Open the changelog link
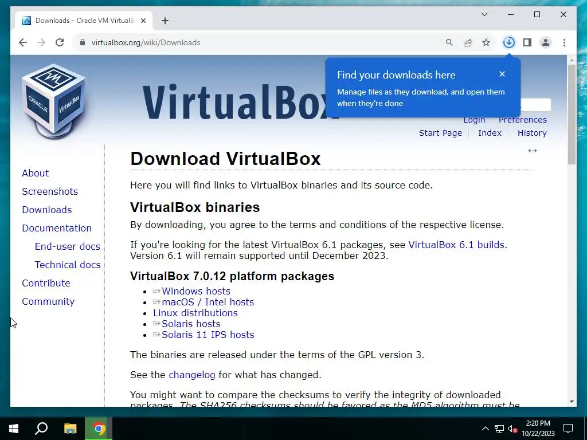The image size is (587, 440). tap(192, 375)
